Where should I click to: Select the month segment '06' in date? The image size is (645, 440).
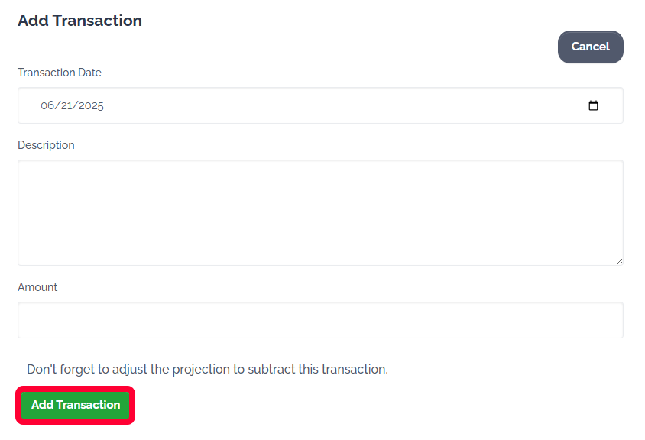(48, 105)
